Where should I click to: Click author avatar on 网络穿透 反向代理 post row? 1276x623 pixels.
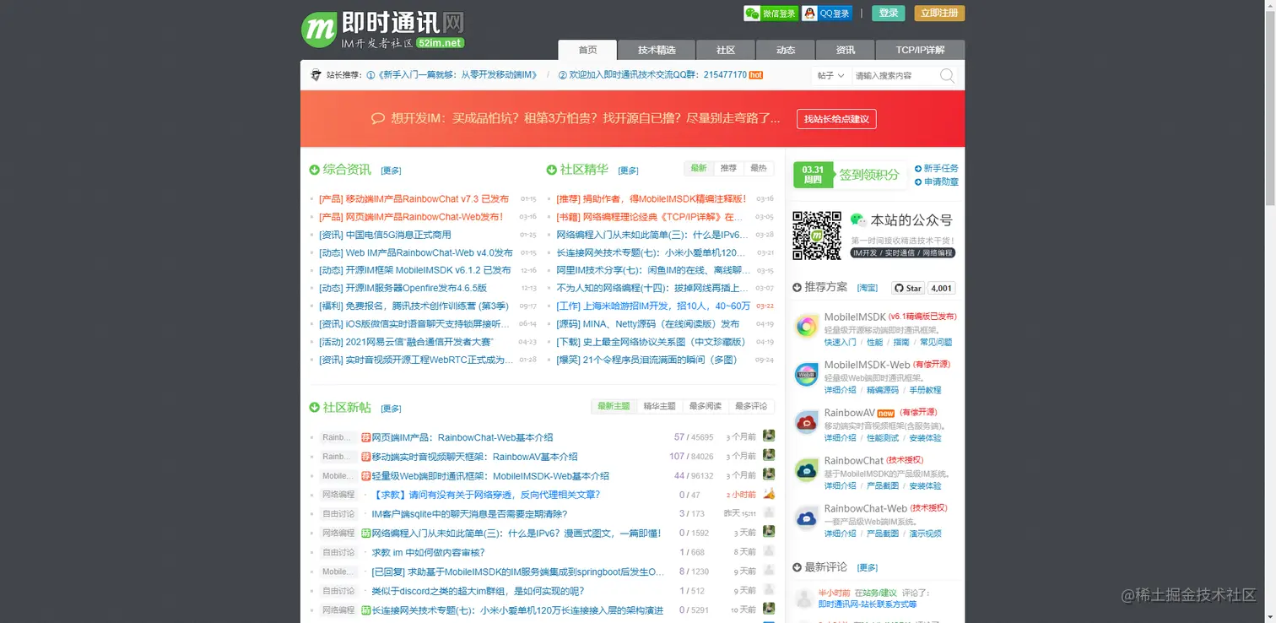coord(769,494)
